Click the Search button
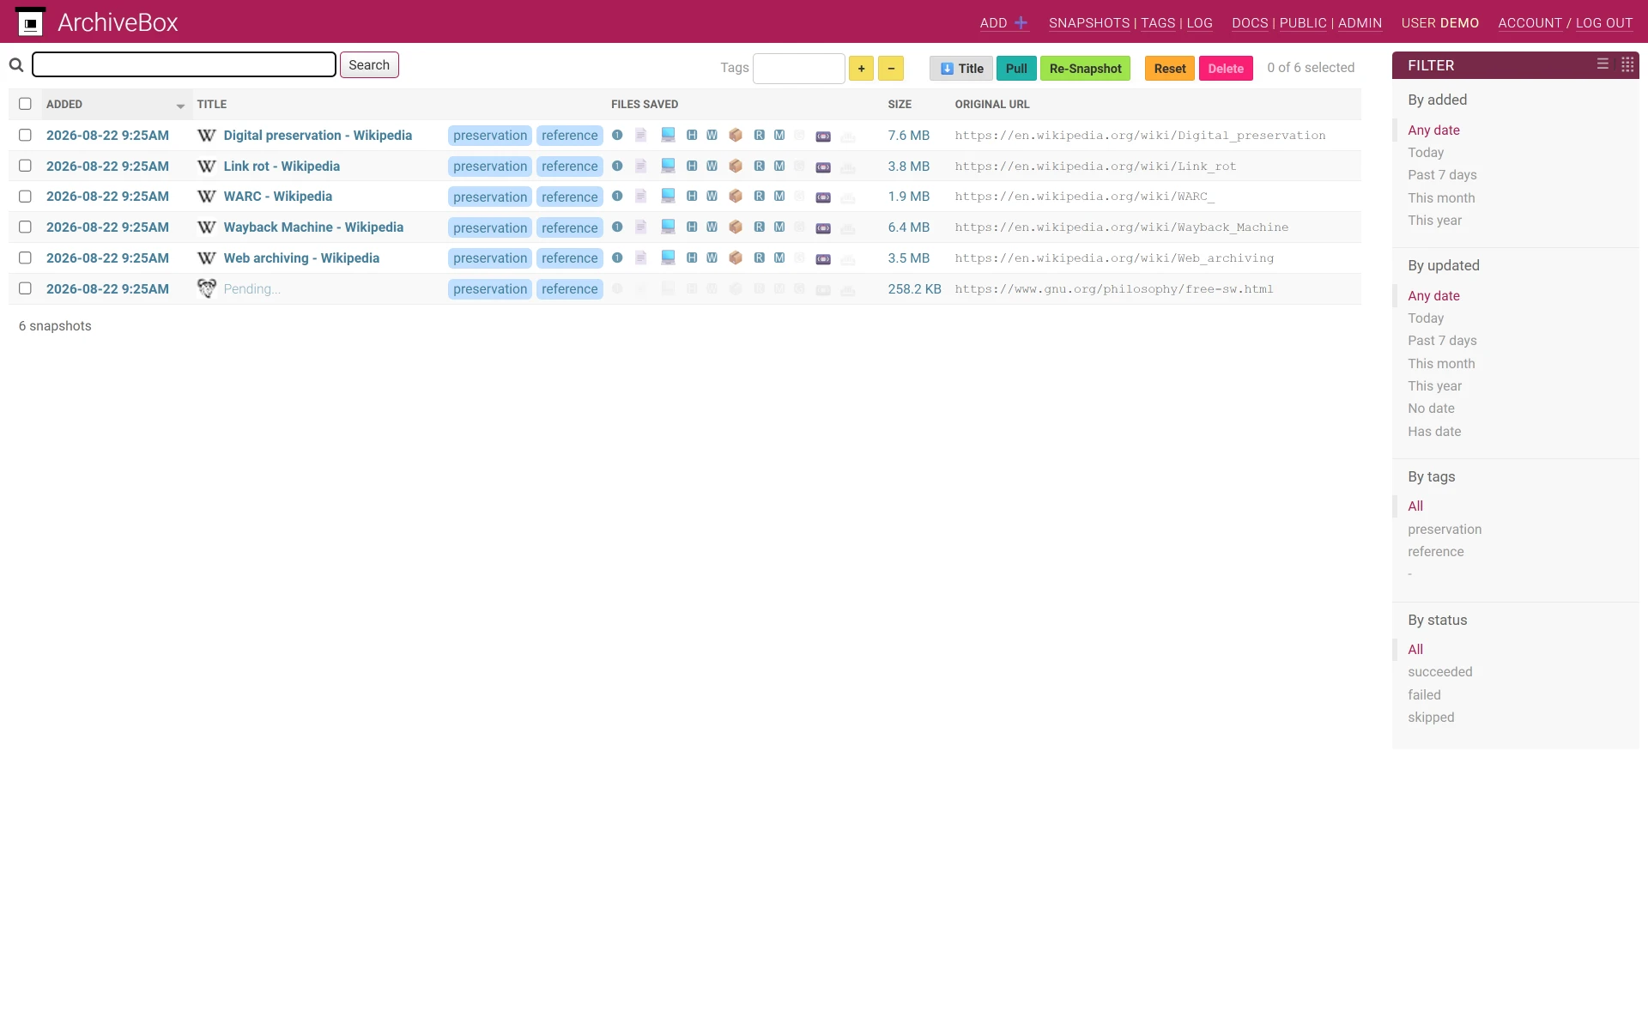This screenshot has height=1030, width=1648. [369, 65]
